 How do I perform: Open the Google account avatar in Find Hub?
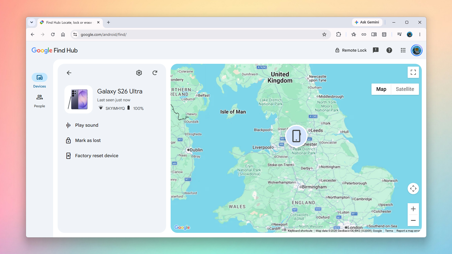pyautogui.click(x=417, y=50)
